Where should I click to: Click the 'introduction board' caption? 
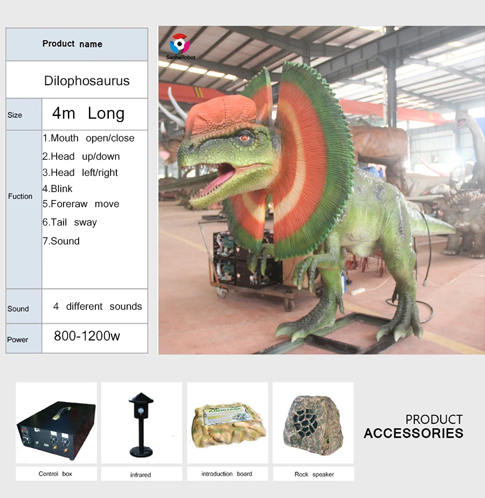coord(227,474)
